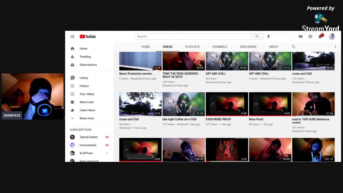
Task: Click the Trending flame icon
Action: click(x=72, y=57)
